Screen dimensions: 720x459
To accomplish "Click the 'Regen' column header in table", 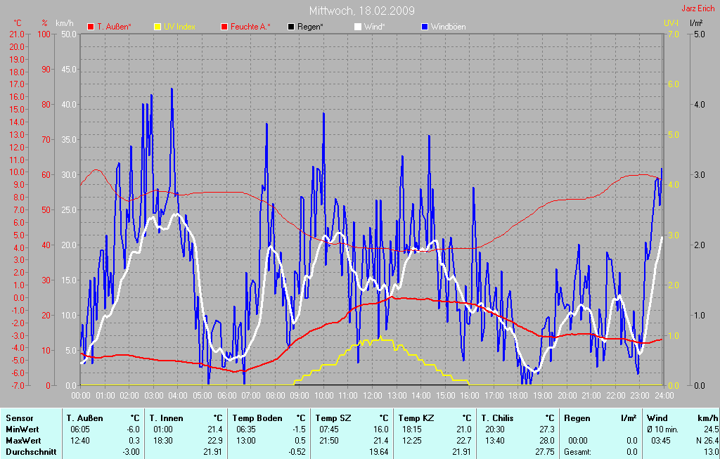I will tap(577, 419).
